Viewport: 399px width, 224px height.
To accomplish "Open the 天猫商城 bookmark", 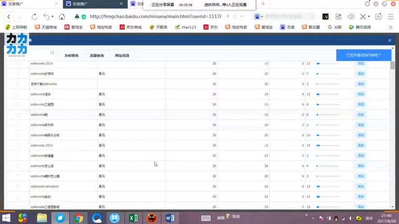I will pyautogui.click(x=46, y=27).
